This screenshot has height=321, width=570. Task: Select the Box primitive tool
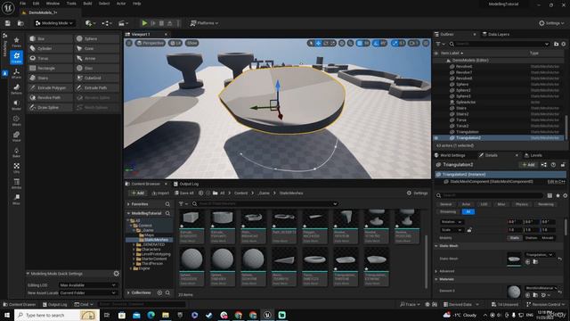tap(51, 38)
